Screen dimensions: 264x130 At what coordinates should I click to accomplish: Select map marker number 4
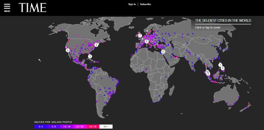pyautogui.click(x=68, y=50)
